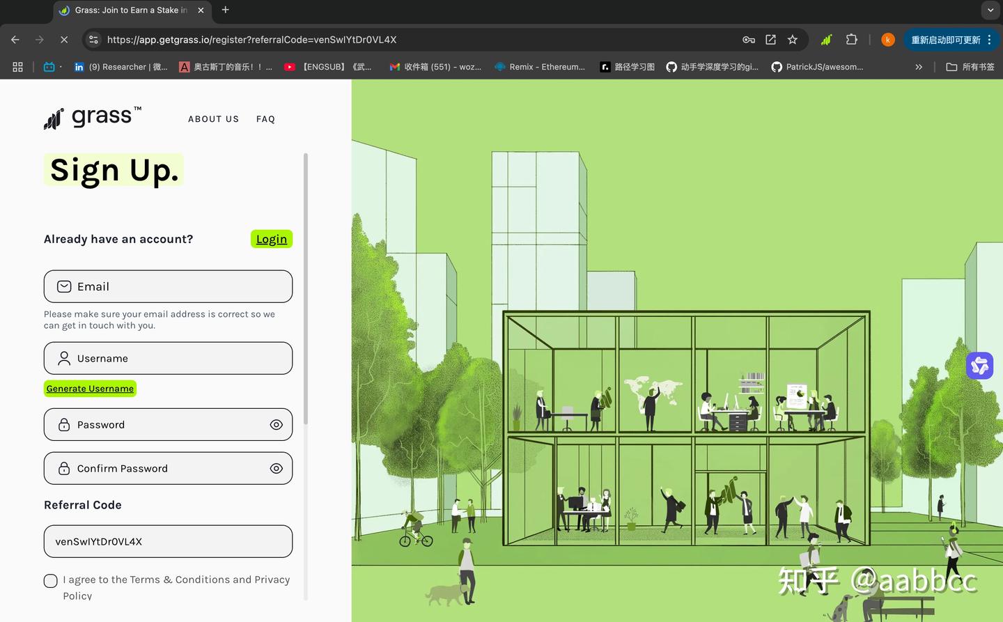Open the Bilibili bookmark icon
The width and height of the screenshot is (1003, 622).
(49, 67)
